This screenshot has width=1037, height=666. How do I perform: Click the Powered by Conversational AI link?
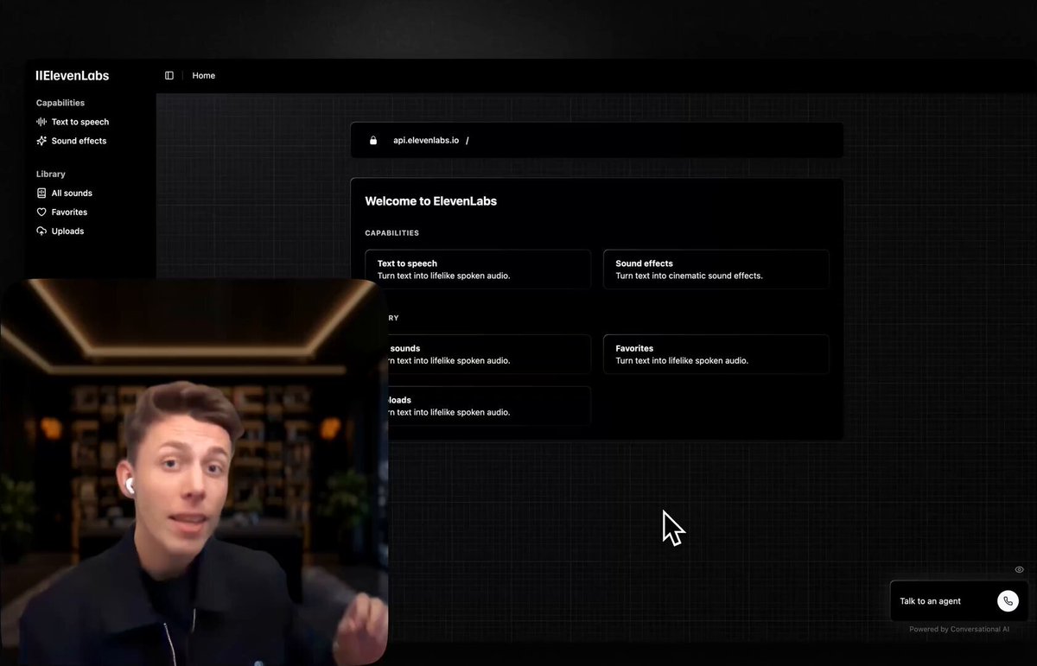pyautogui.click(x=959, y=630)
